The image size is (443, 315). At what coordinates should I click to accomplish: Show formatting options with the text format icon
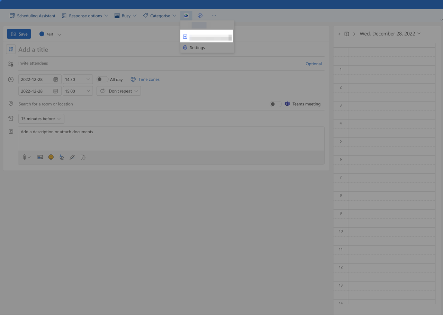(x=62, y=157)
